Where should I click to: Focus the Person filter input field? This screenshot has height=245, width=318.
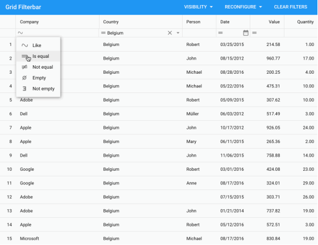click(199, 33)
